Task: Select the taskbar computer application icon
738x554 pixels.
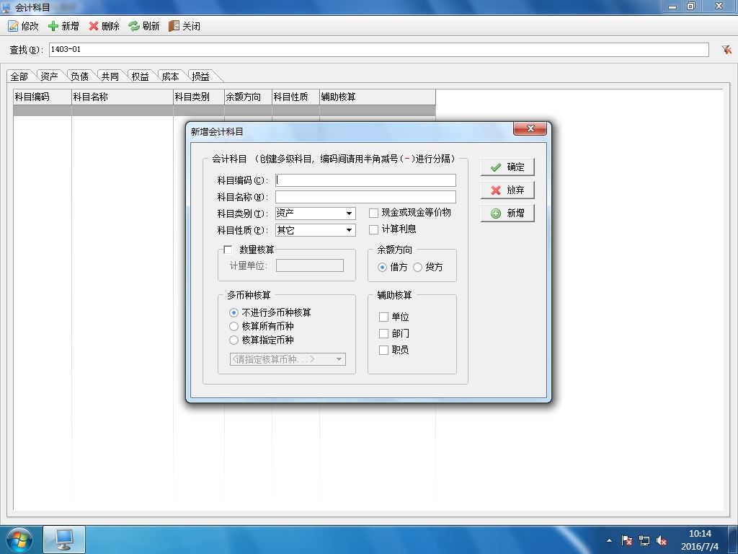Action: pyautogui.click(x=64, y=540)
